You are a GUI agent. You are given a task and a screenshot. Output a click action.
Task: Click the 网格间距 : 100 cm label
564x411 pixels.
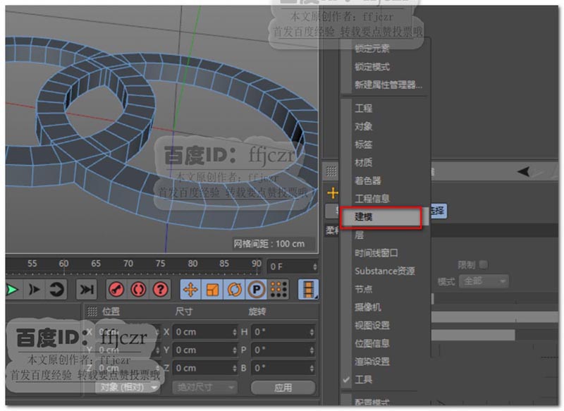[x=269, y=244]
